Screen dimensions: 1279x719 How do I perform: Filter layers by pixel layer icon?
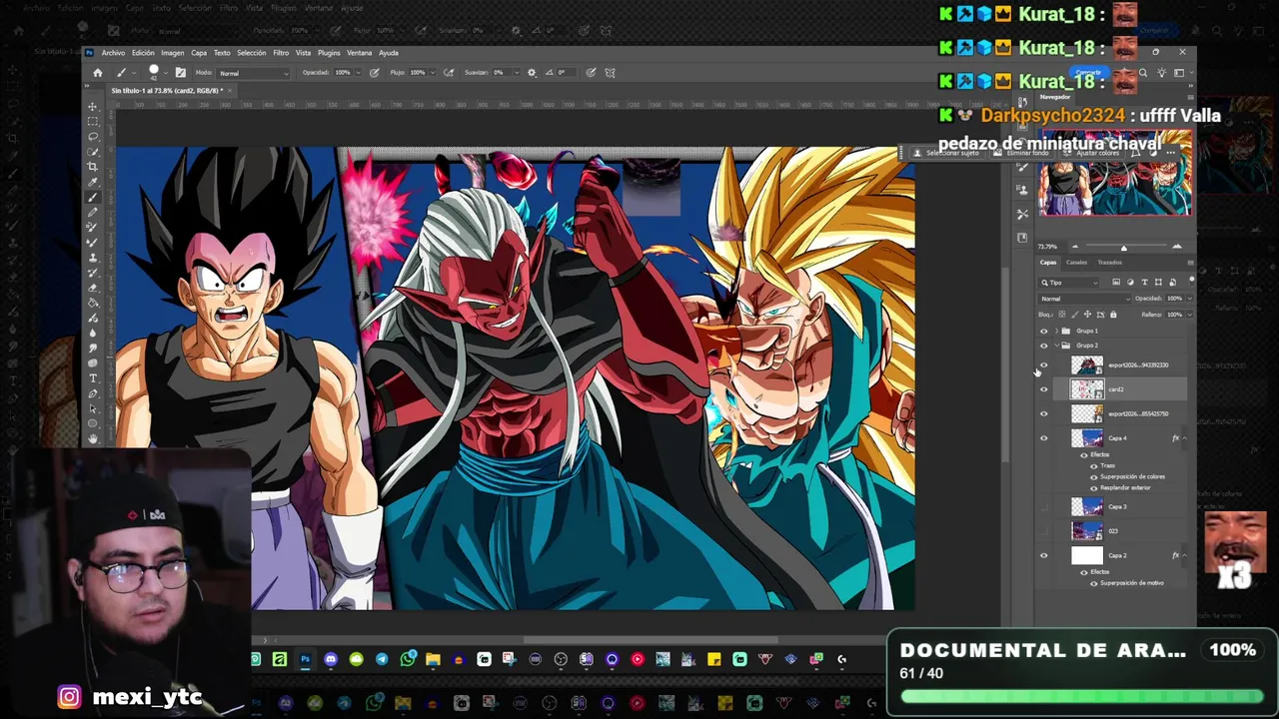[x=1116, y=283]
